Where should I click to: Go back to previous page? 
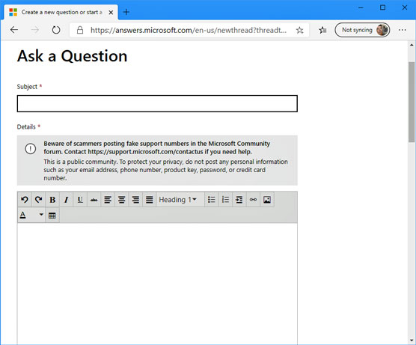14,30
